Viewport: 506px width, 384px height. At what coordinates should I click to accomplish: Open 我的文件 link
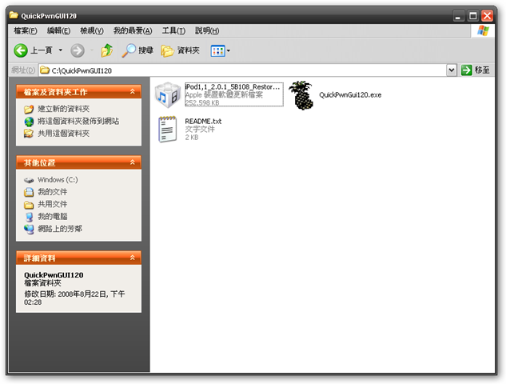52,192
